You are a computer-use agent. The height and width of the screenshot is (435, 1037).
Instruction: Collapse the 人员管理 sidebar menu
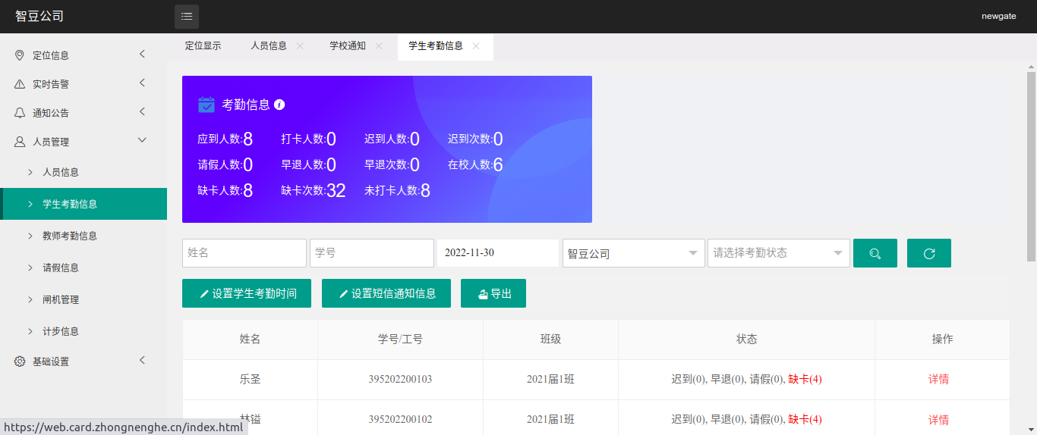click(x=84, y=142)
